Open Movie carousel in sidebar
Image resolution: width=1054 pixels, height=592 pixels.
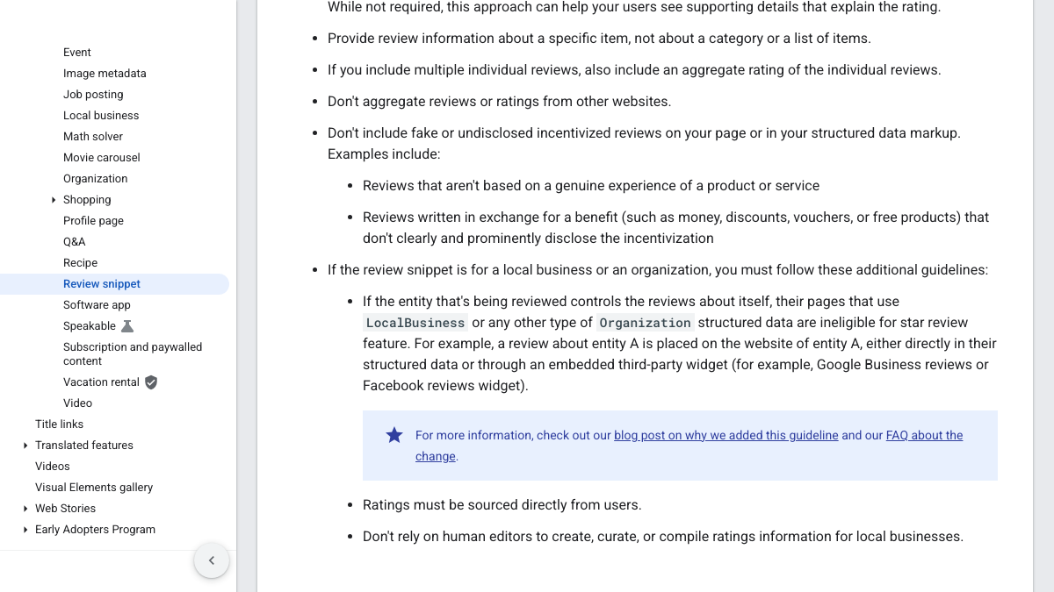point(102,158)
